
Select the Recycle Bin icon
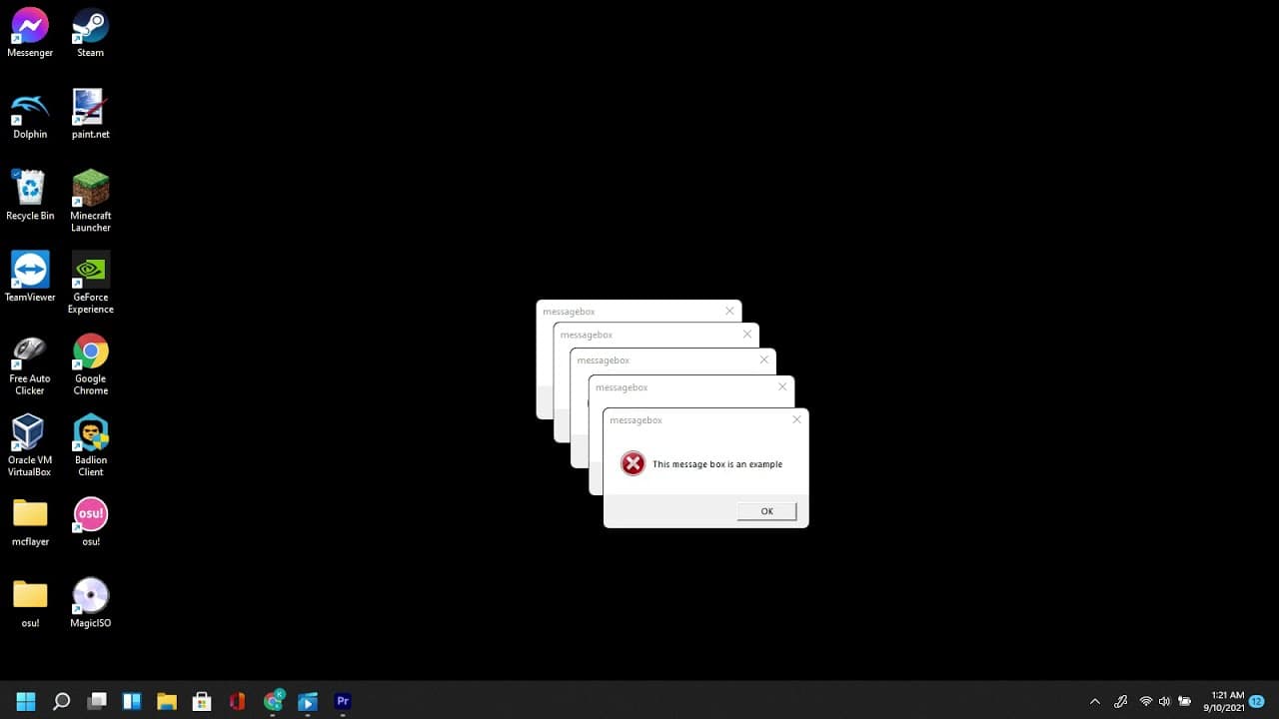click(30, 196)
